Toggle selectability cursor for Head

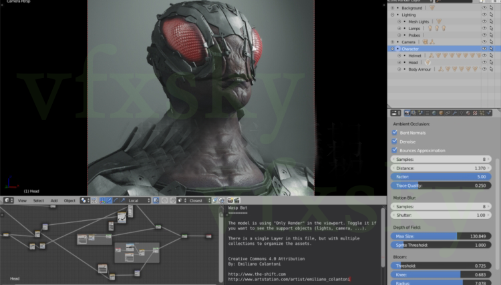coord(492,62)
